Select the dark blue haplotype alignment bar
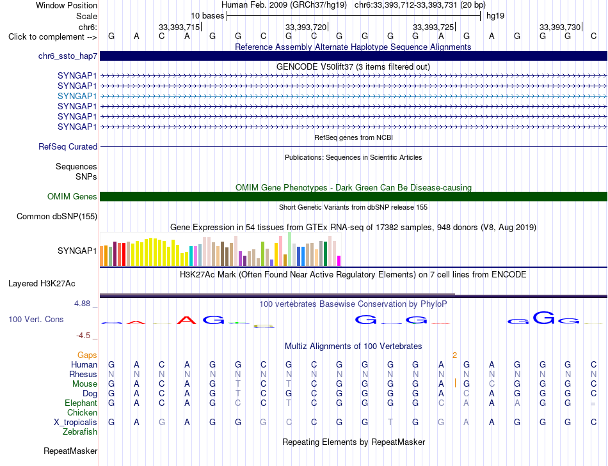Viewport: 608px width, 466px height. point(353,56)
